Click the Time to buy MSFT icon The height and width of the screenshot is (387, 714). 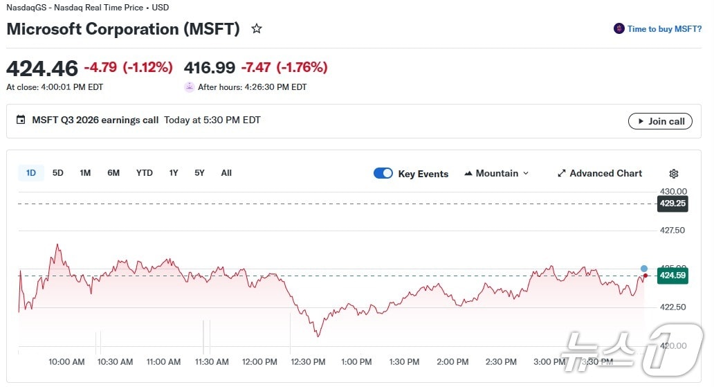[619, 29]
